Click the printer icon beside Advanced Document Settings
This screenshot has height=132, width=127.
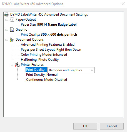(x=7, y=14)
